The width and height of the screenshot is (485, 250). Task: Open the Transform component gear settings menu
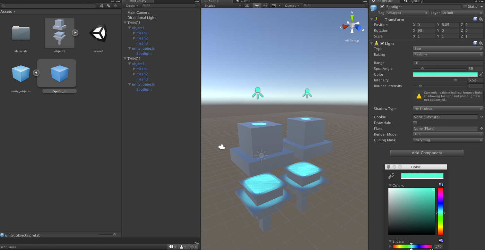tap(481, 19)
